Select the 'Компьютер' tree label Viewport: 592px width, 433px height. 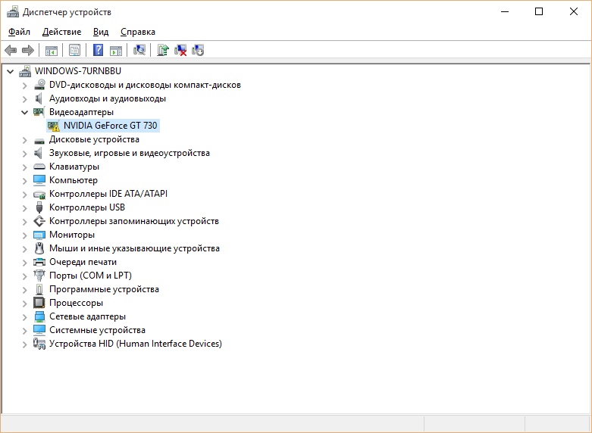point(74,180)
